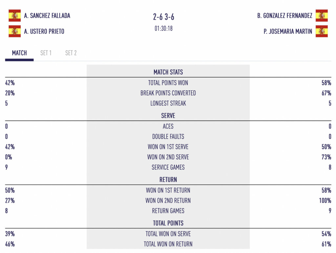
Task: Click the TOTAL POINTS section header
Action: pyautogui.click(x=168, y=223)
